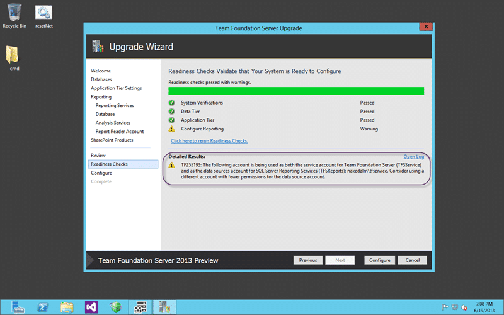Screen dimensions: 504x315
Task: Click the green readiness progress bar
Action: pyautogui.click(x=296, y=91)
